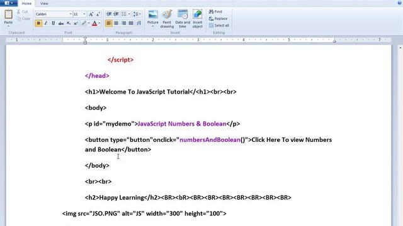Click 'JavaScript Numbers & Boolean' purple text
The width and height of the screenshot is (403, 226).
point(182,124)
